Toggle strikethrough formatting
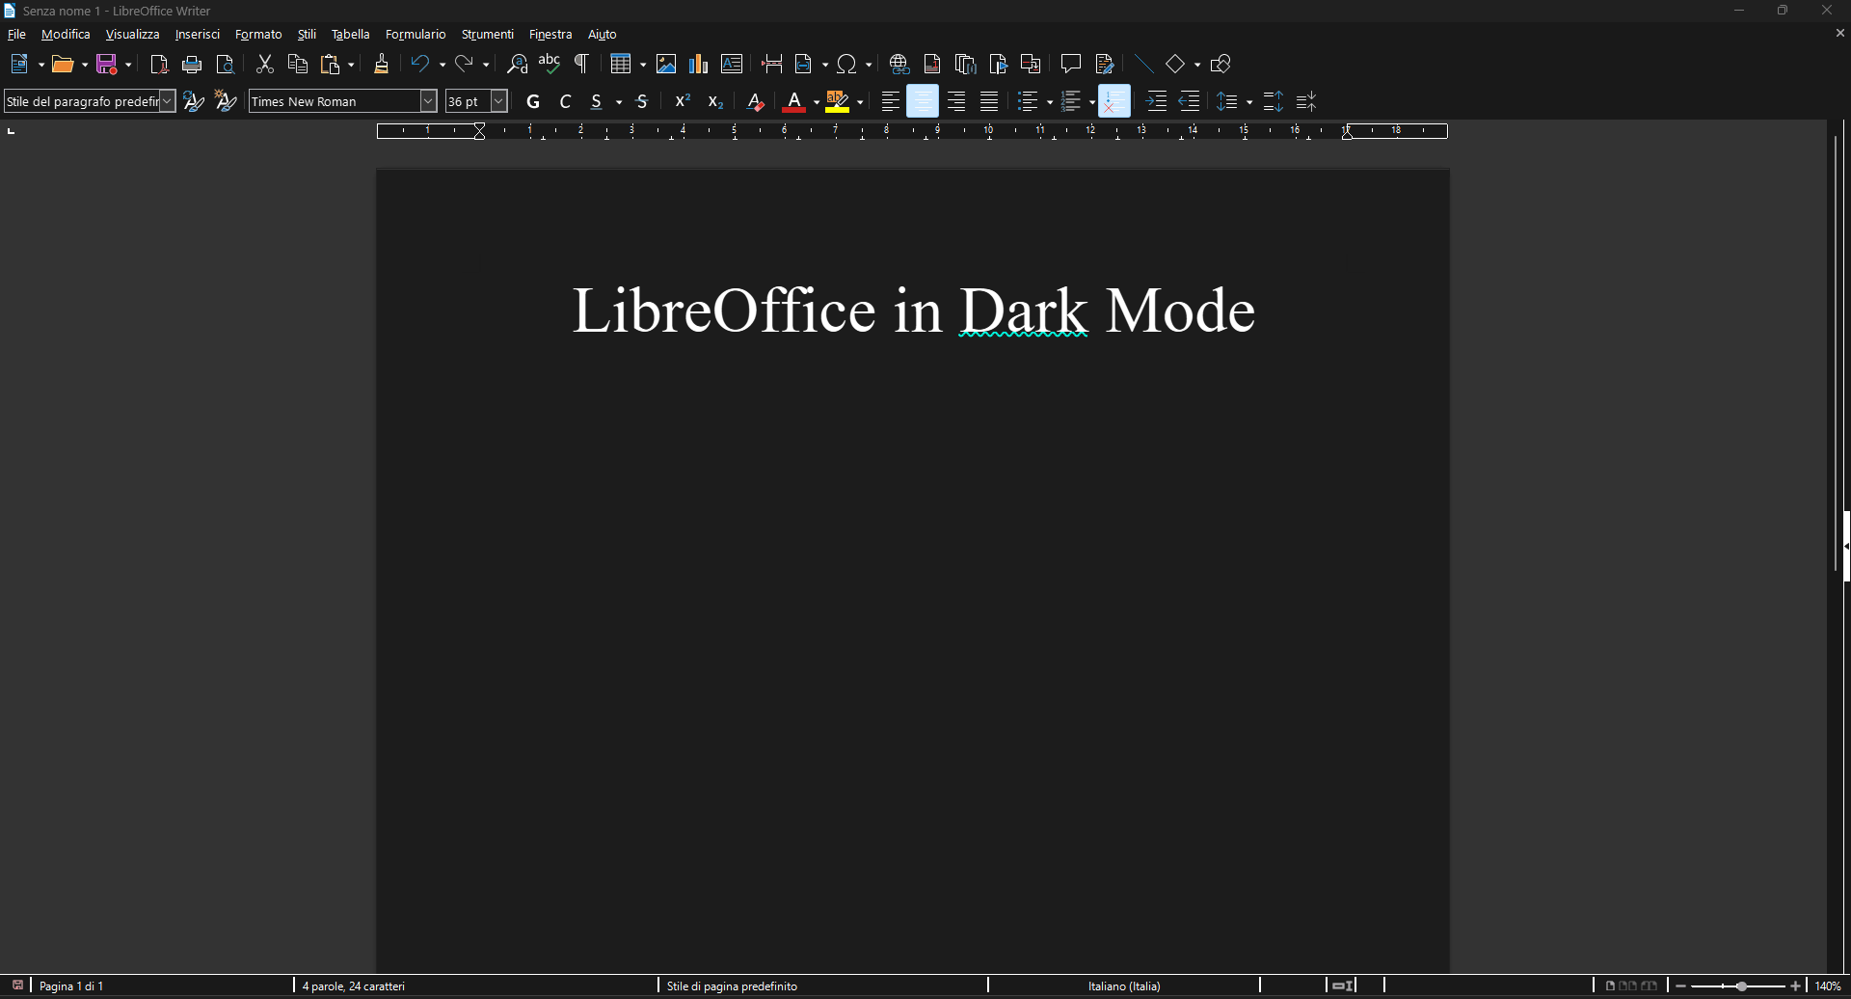This screenshot has height=999, width=1851. tap(642, 102)
